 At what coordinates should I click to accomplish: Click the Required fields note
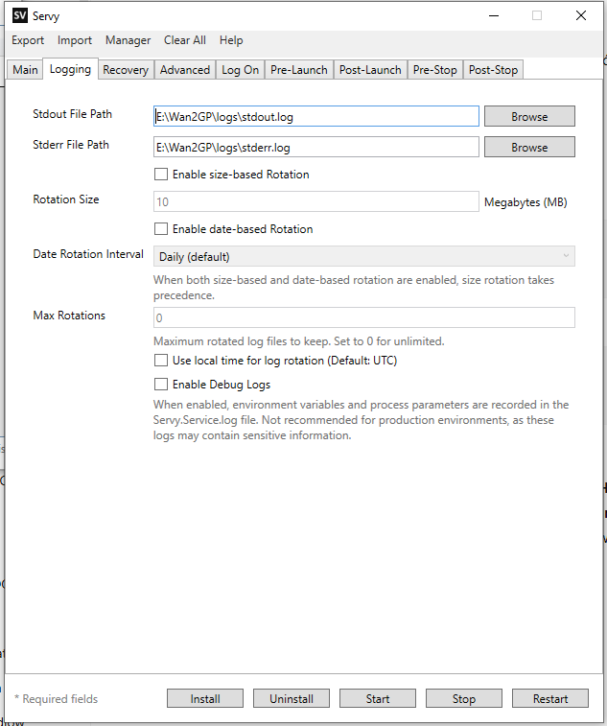(56, 699)
